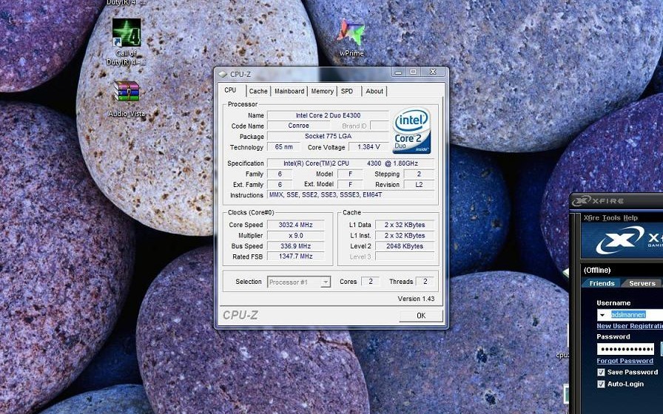Click the Xfire banner logo
Viewport: 663px width, 414px height.
[x=619, y=240]
